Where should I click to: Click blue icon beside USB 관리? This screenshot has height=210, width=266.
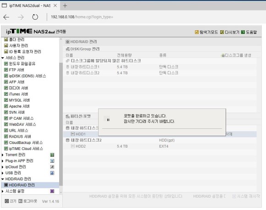coord(52,173)
